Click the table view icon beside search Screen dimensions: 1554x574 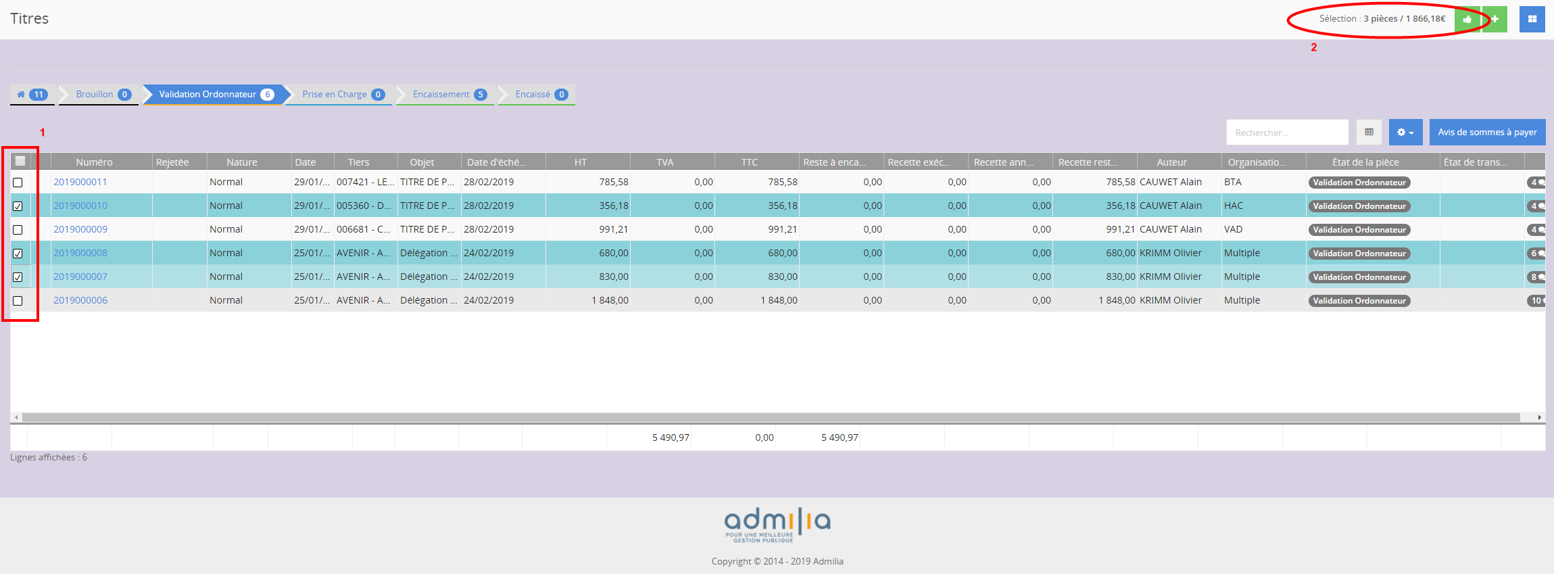tap(1369, 133)
